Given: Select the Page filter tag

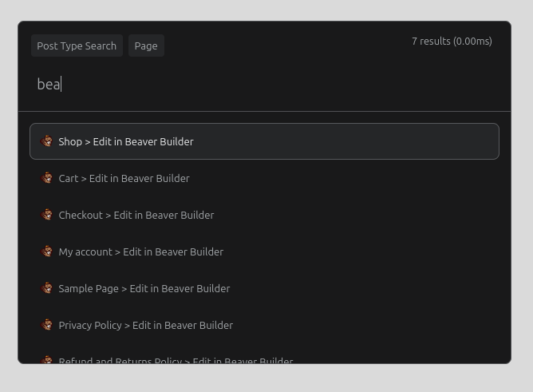Looking at the screenshot, I should (146, 46).
